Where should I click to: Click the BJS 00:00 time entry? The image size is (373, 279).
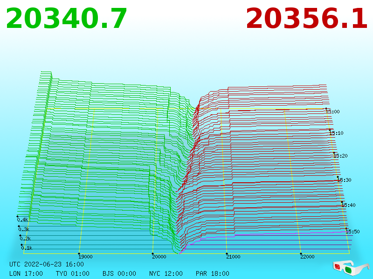point(119,273)
